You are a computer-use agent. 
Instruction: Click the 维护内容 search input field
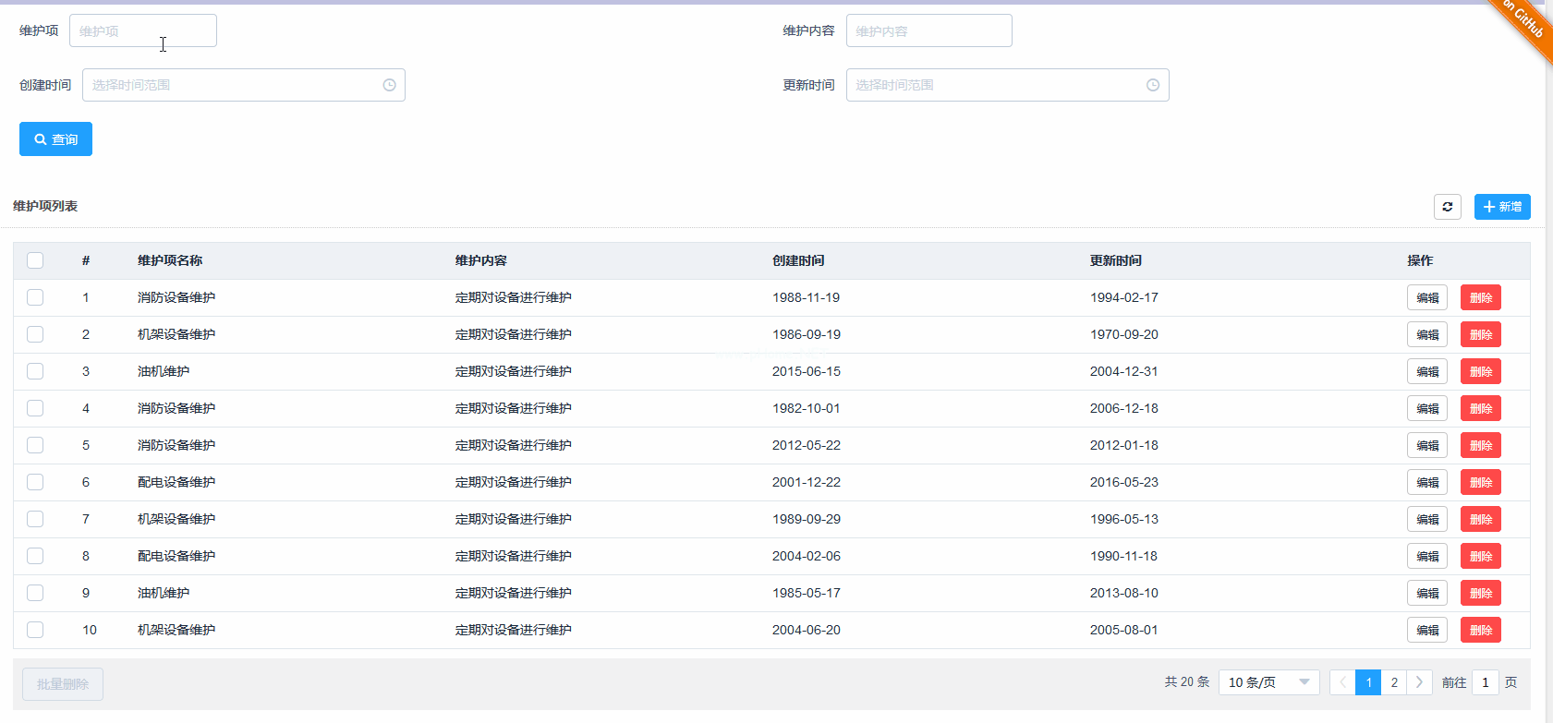click(x=928, y=30)
